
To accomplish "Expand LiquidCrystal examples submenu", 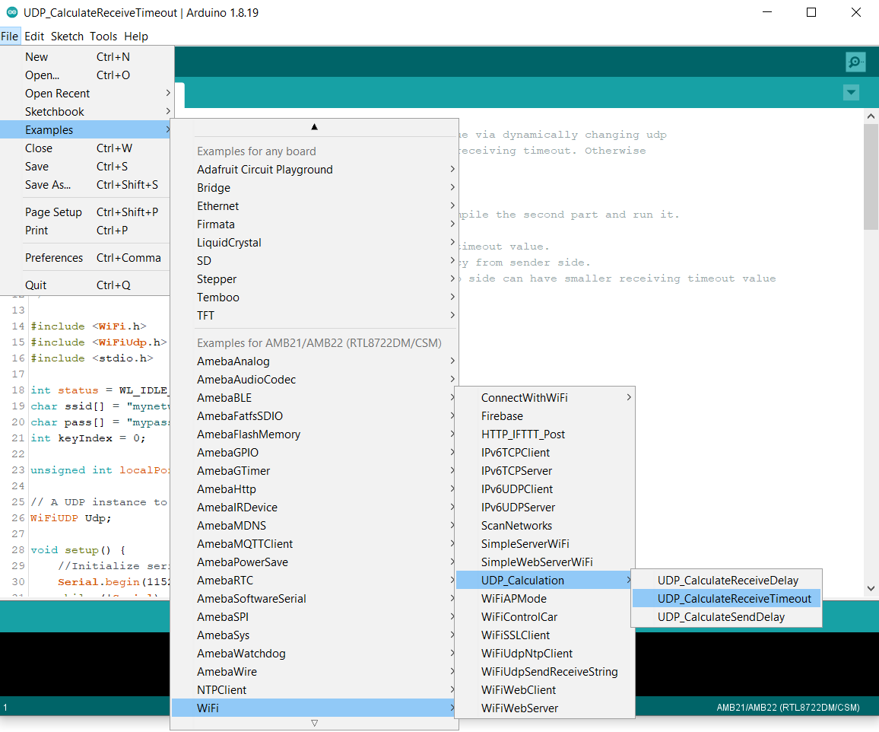I will 315,242.
